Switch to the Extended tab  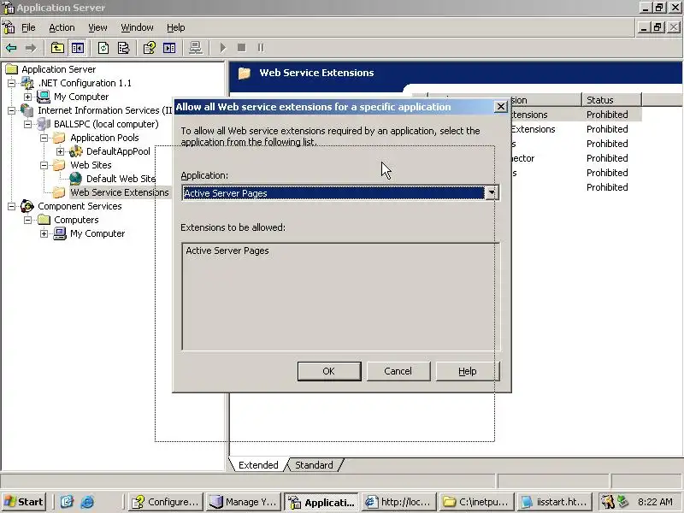pyautogui.click(x=258, y=465)
